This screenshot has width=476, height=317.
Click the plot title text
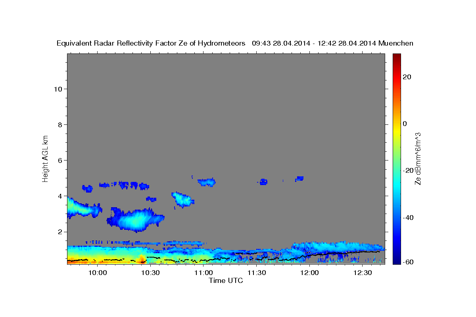(235, 43)
